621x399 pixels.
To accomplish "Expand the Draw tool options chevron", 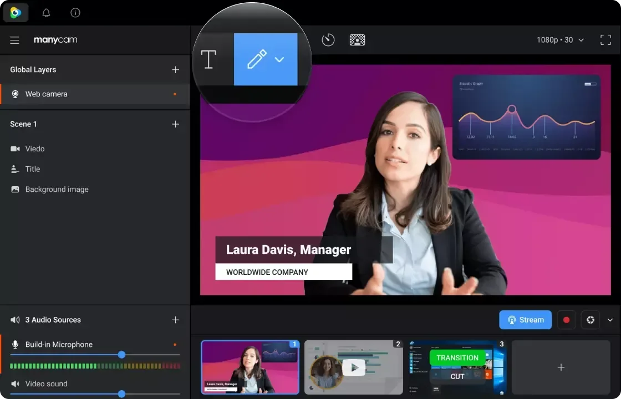I will [x=280, y=59].
